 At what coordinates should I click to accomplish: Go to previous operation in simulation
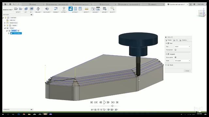coord(96,102)
